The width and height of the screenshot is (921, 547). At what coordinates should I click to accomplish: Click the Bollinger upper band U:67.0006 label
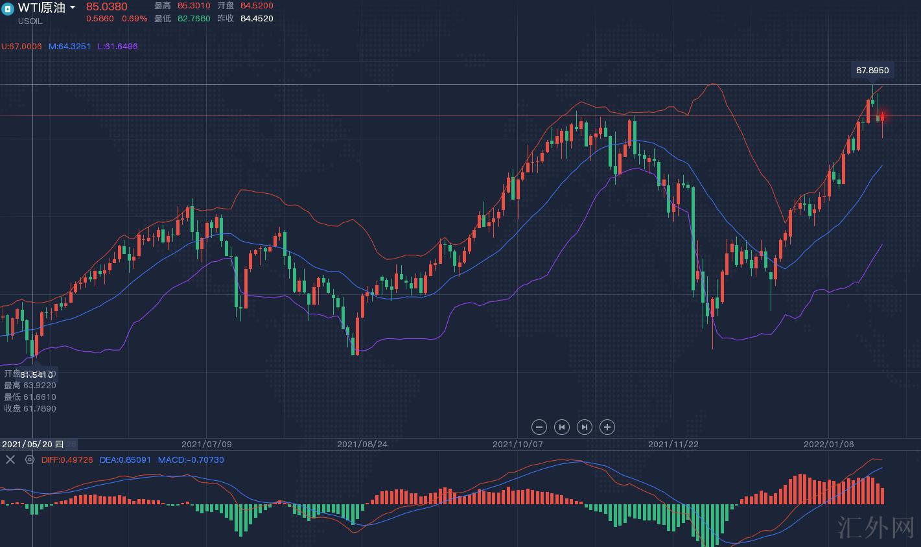[21, 47]
